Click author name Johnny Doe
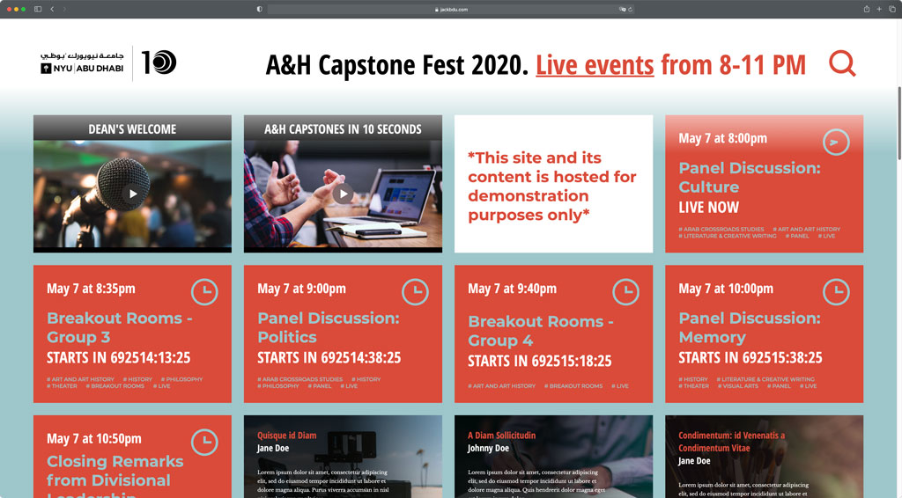This screenshot has height=498, width=902. click(488, 448)
